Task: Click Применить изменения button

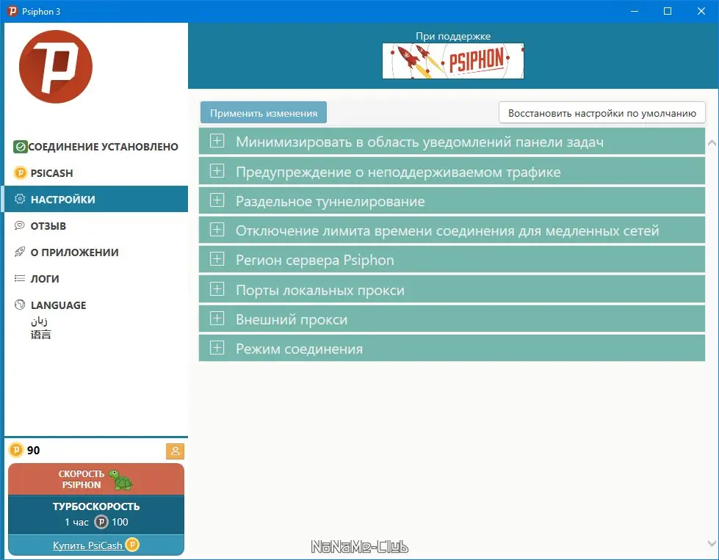Action: point(264,113)
